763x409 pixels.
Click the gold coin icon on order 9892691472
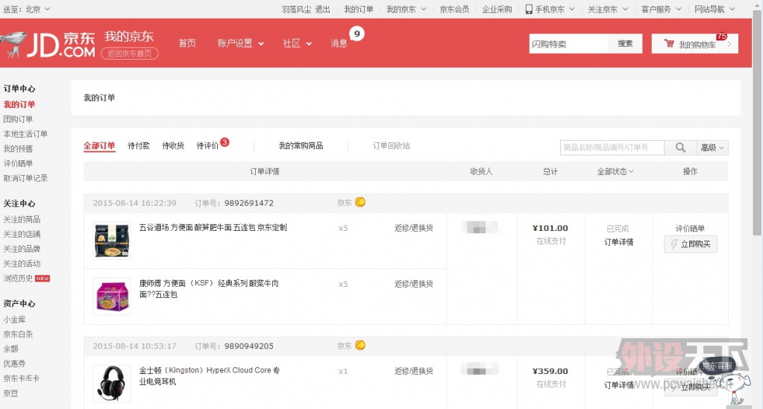[360, 202]
